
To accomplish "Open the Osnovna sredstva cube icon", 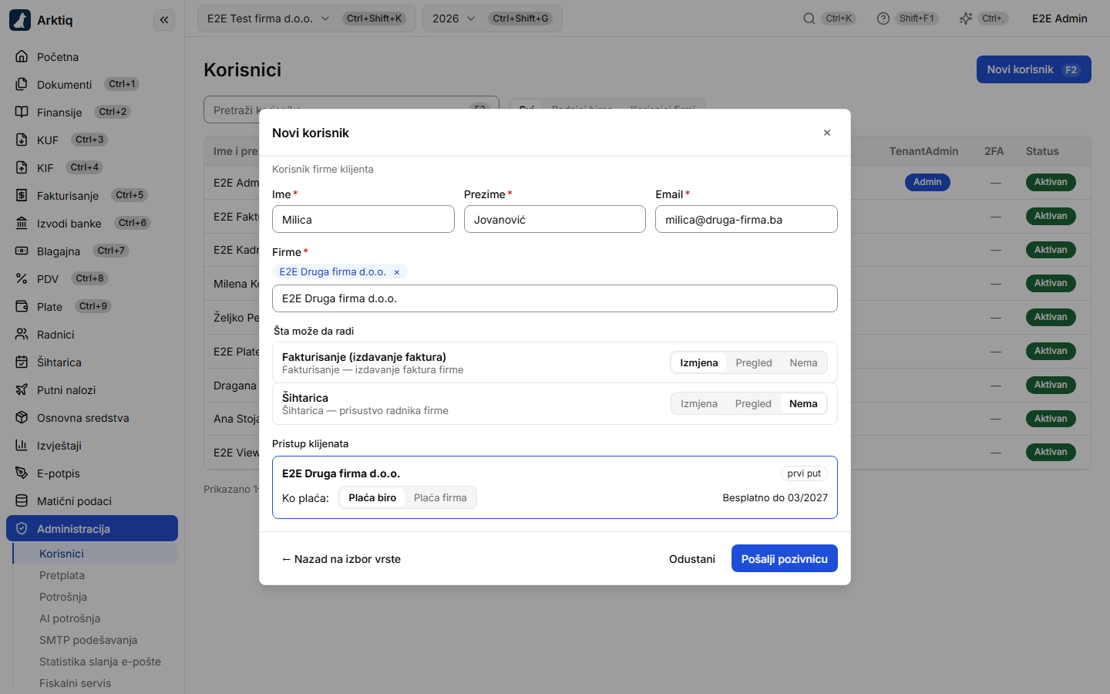I will coord(22,417).
